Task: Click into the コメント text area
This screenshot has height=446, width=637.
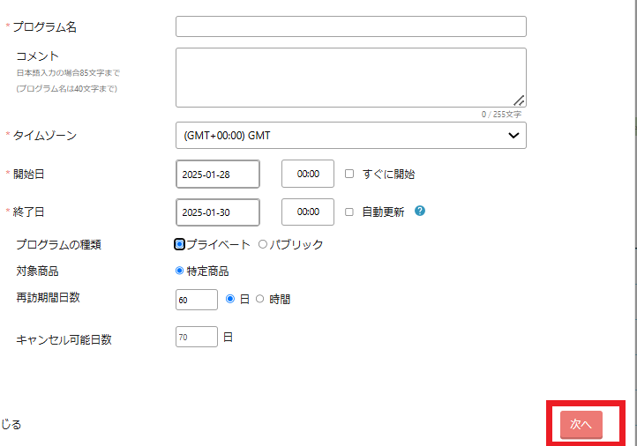Action: click(350, 78)
